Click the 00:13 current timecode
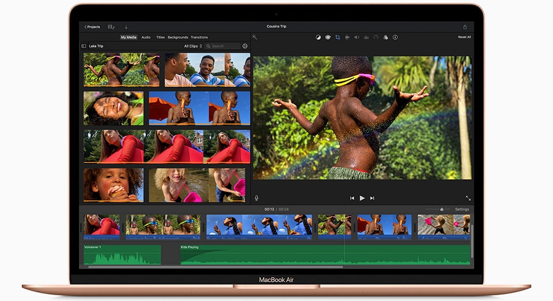 (x=269, y=209)
